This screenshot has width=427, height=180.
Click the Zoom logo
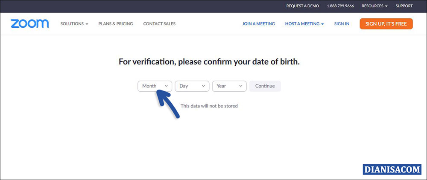pos(29,24)
